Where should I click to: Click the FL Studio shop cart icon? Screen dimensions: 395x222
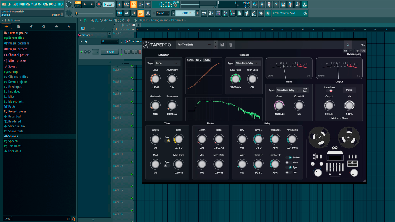(x=268, y=13)
